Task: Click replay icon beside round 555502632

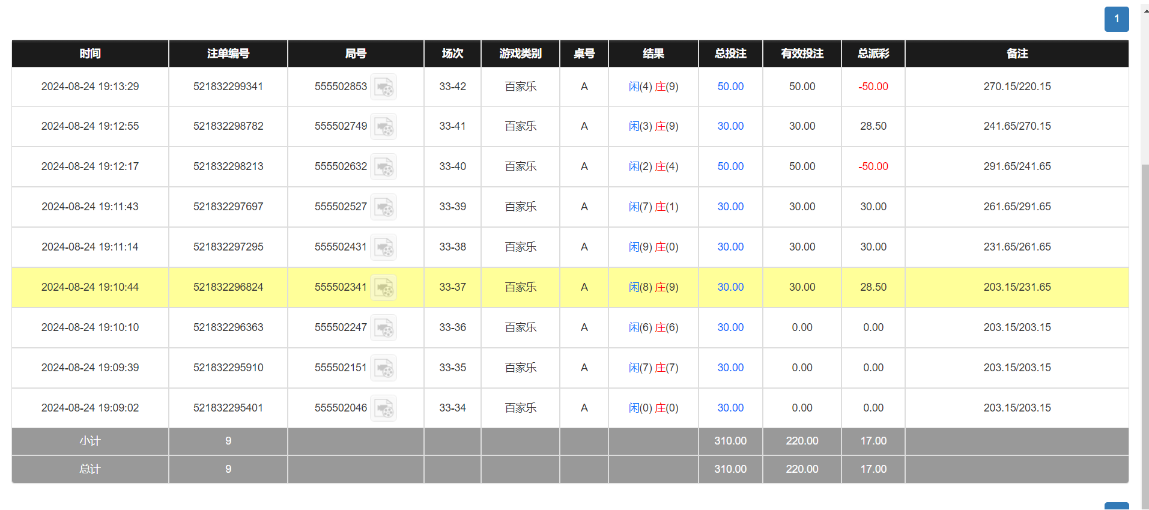Action: click(383, 167)
